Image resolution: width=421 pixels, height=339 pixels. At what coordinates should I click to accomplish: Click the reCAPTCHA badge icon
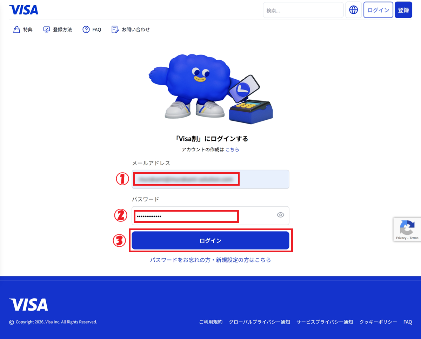(x=407, y=227)
